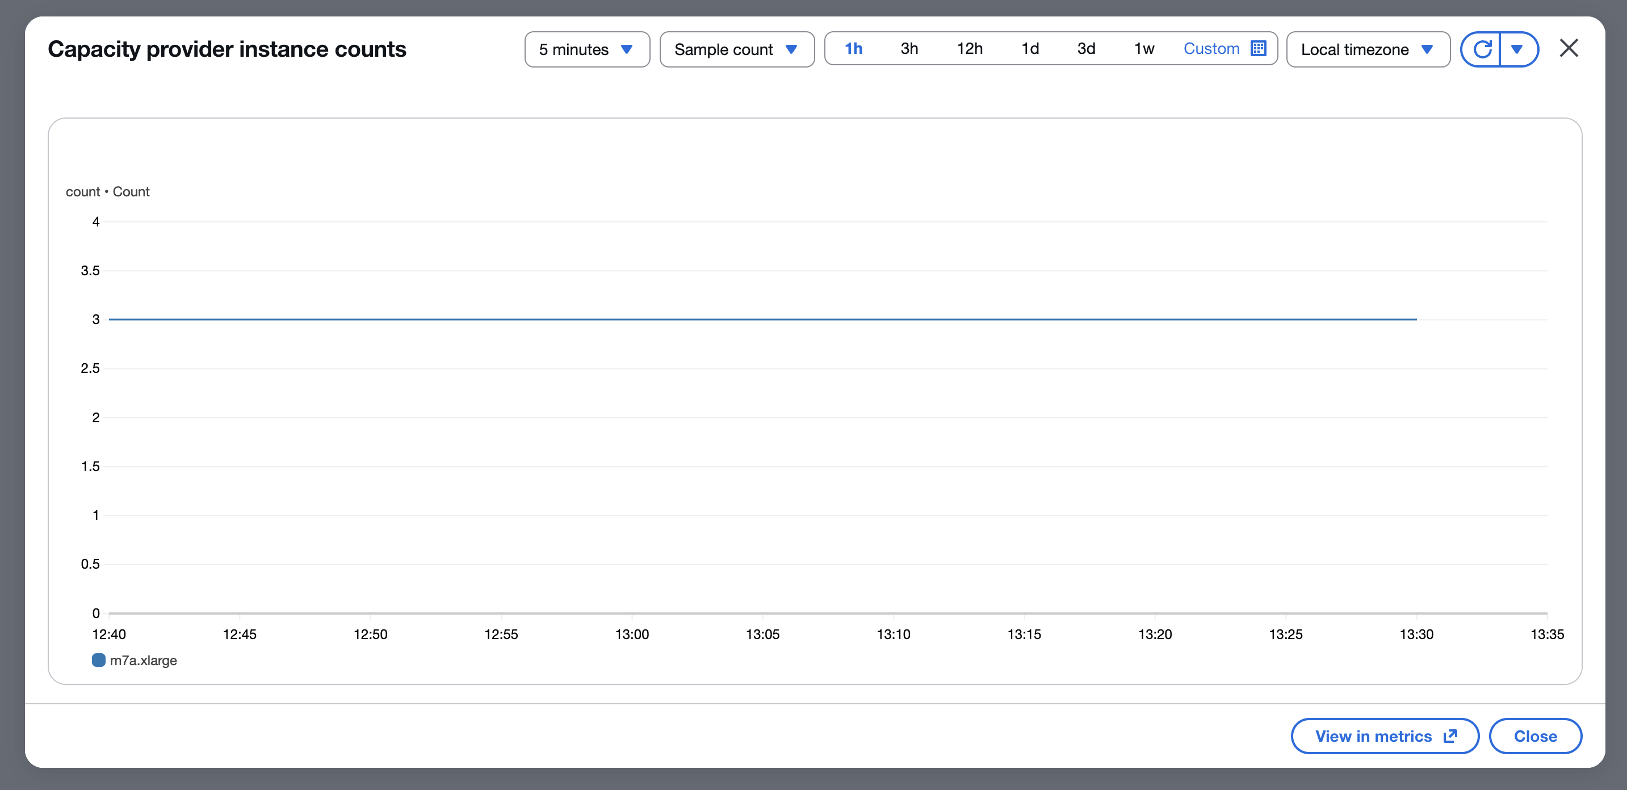The image size is (1627, 790).
Task: Expand the 5 minutes period dropdown
Action: [x=586, y=49]
